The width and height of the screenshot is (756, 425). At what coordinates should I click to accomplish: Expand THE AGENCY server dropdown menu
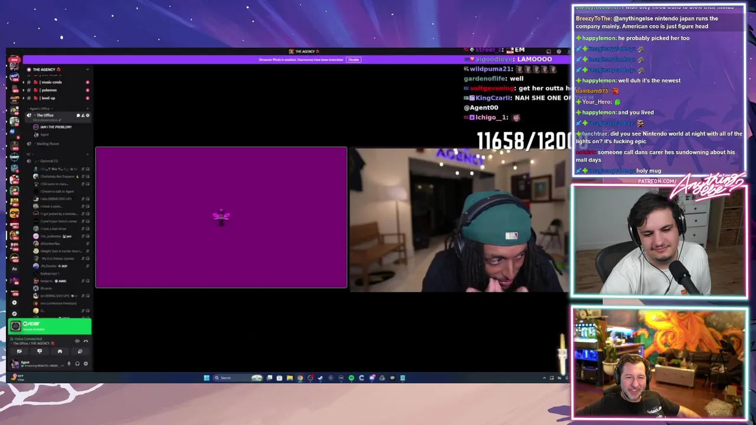[87, 70]
